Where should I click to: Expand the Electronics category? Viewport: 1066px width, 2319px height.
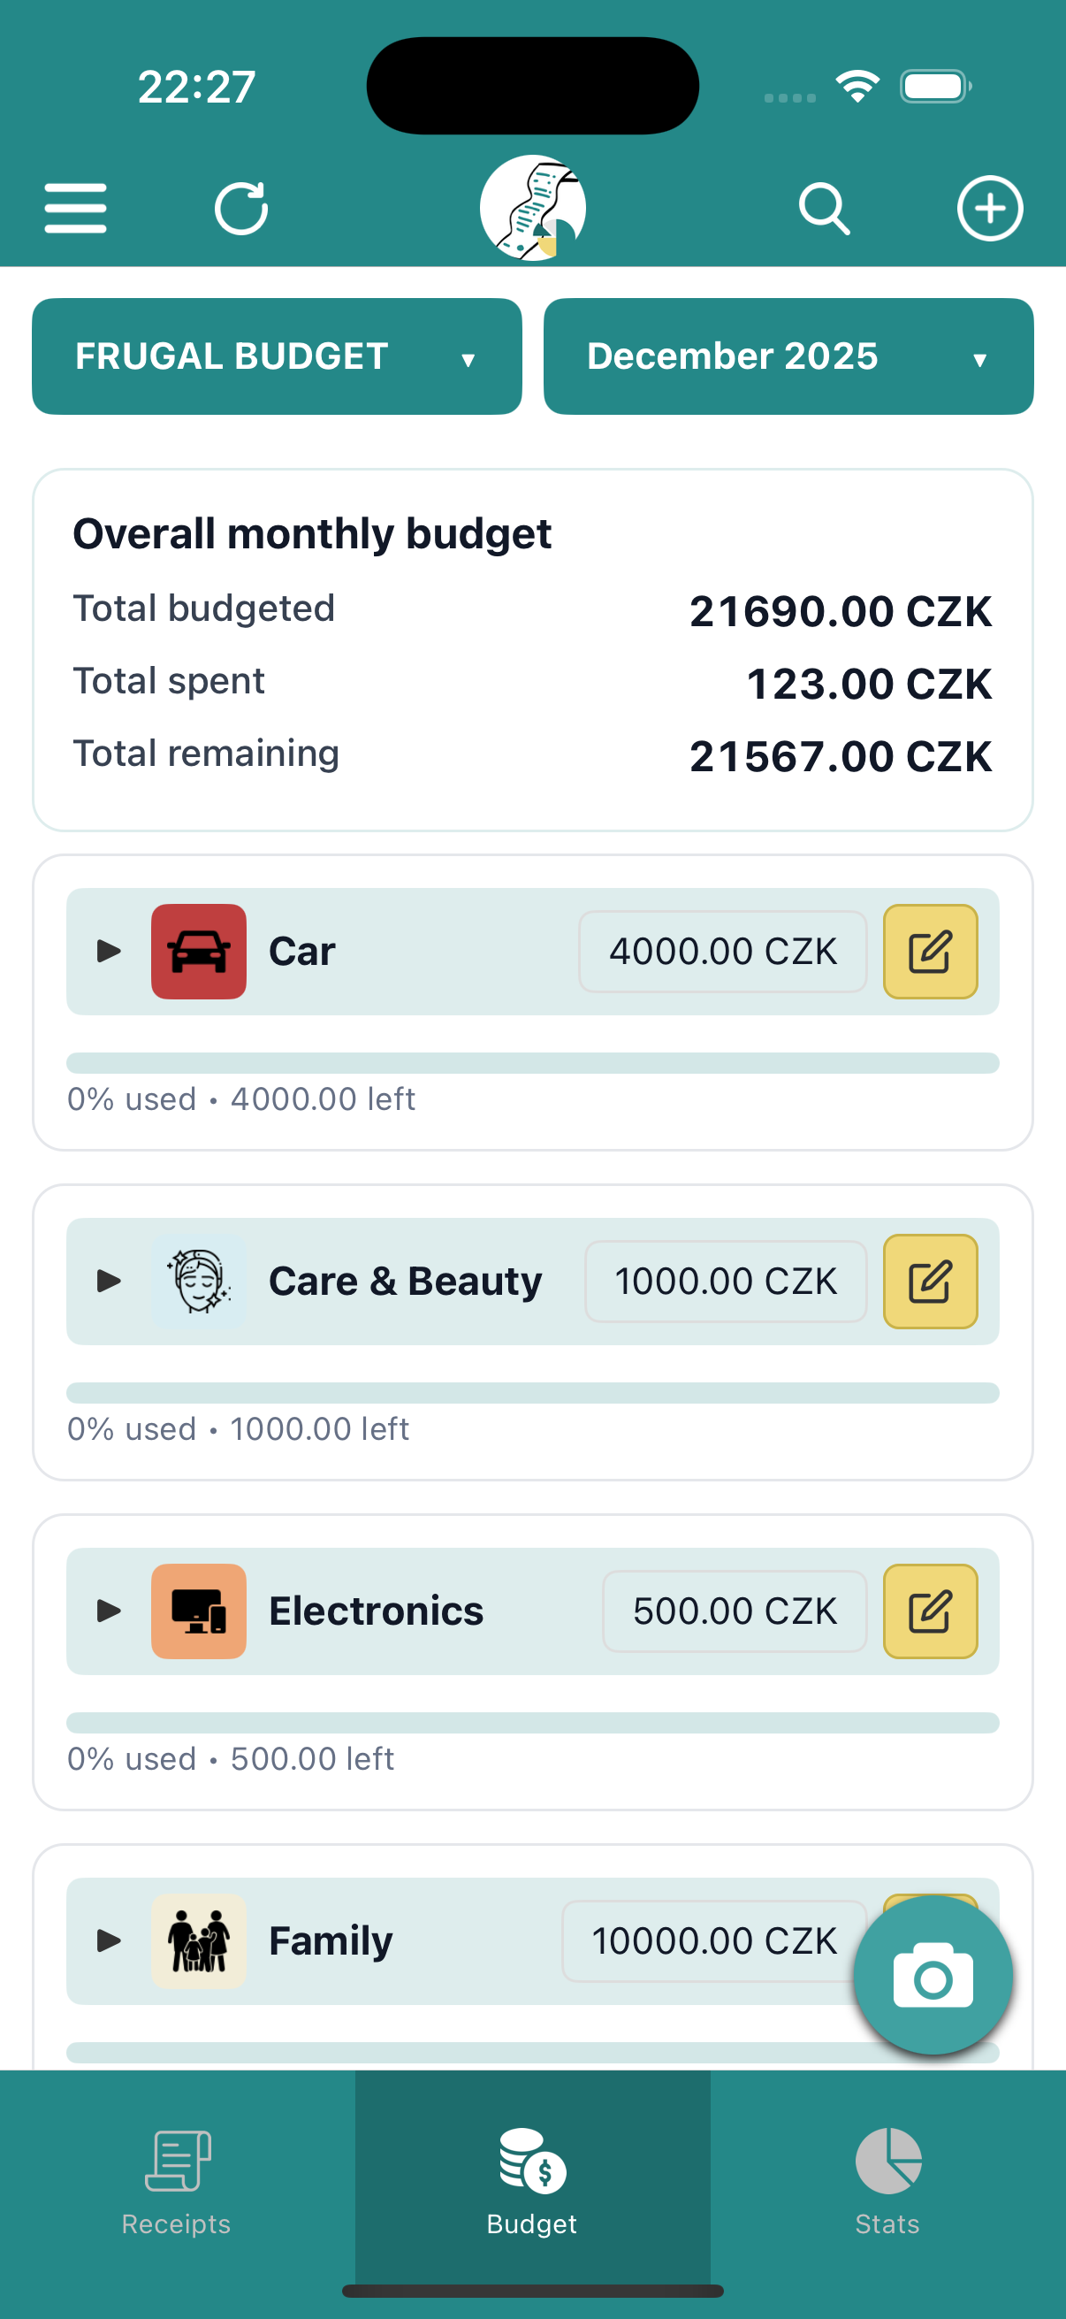click(109, 1611)
